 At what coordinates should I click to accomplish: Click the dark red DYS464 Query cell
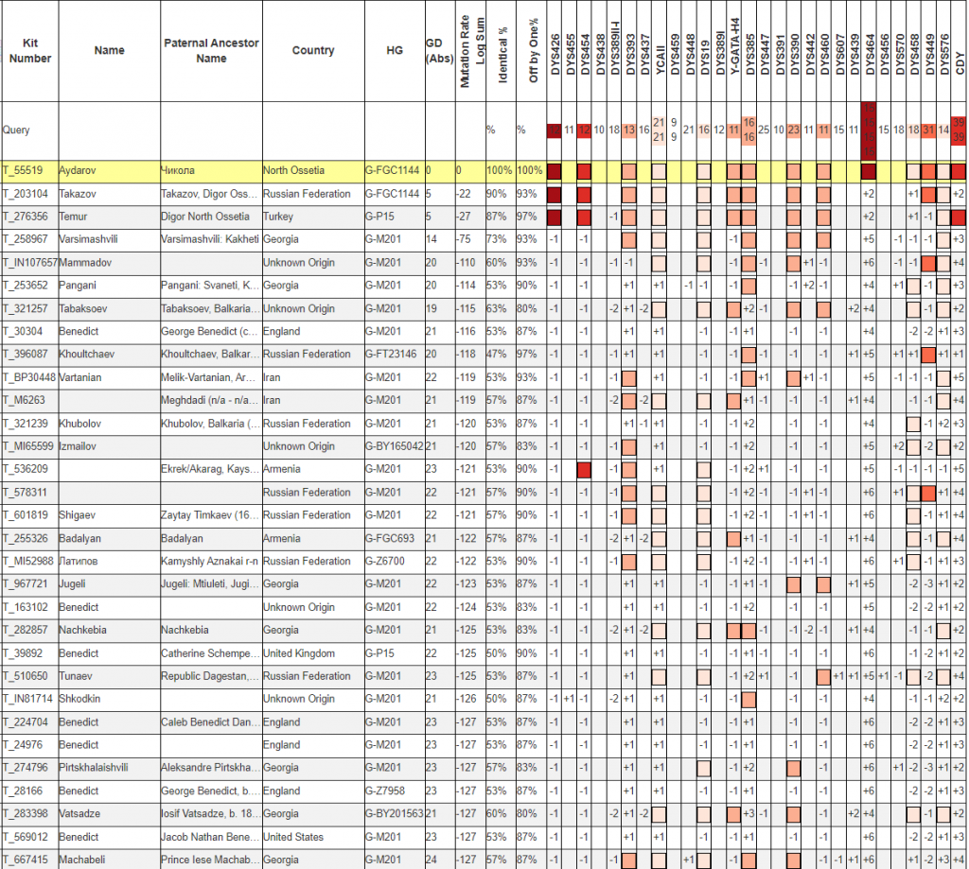[x=869, y=130]
